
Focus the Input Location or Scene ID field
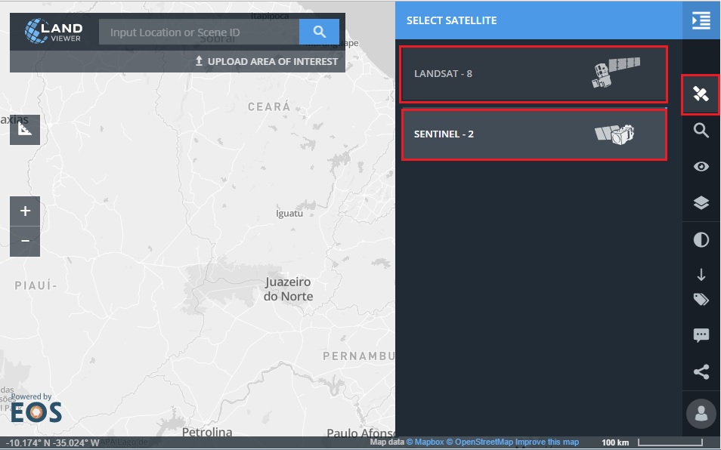tap(199, 32)
